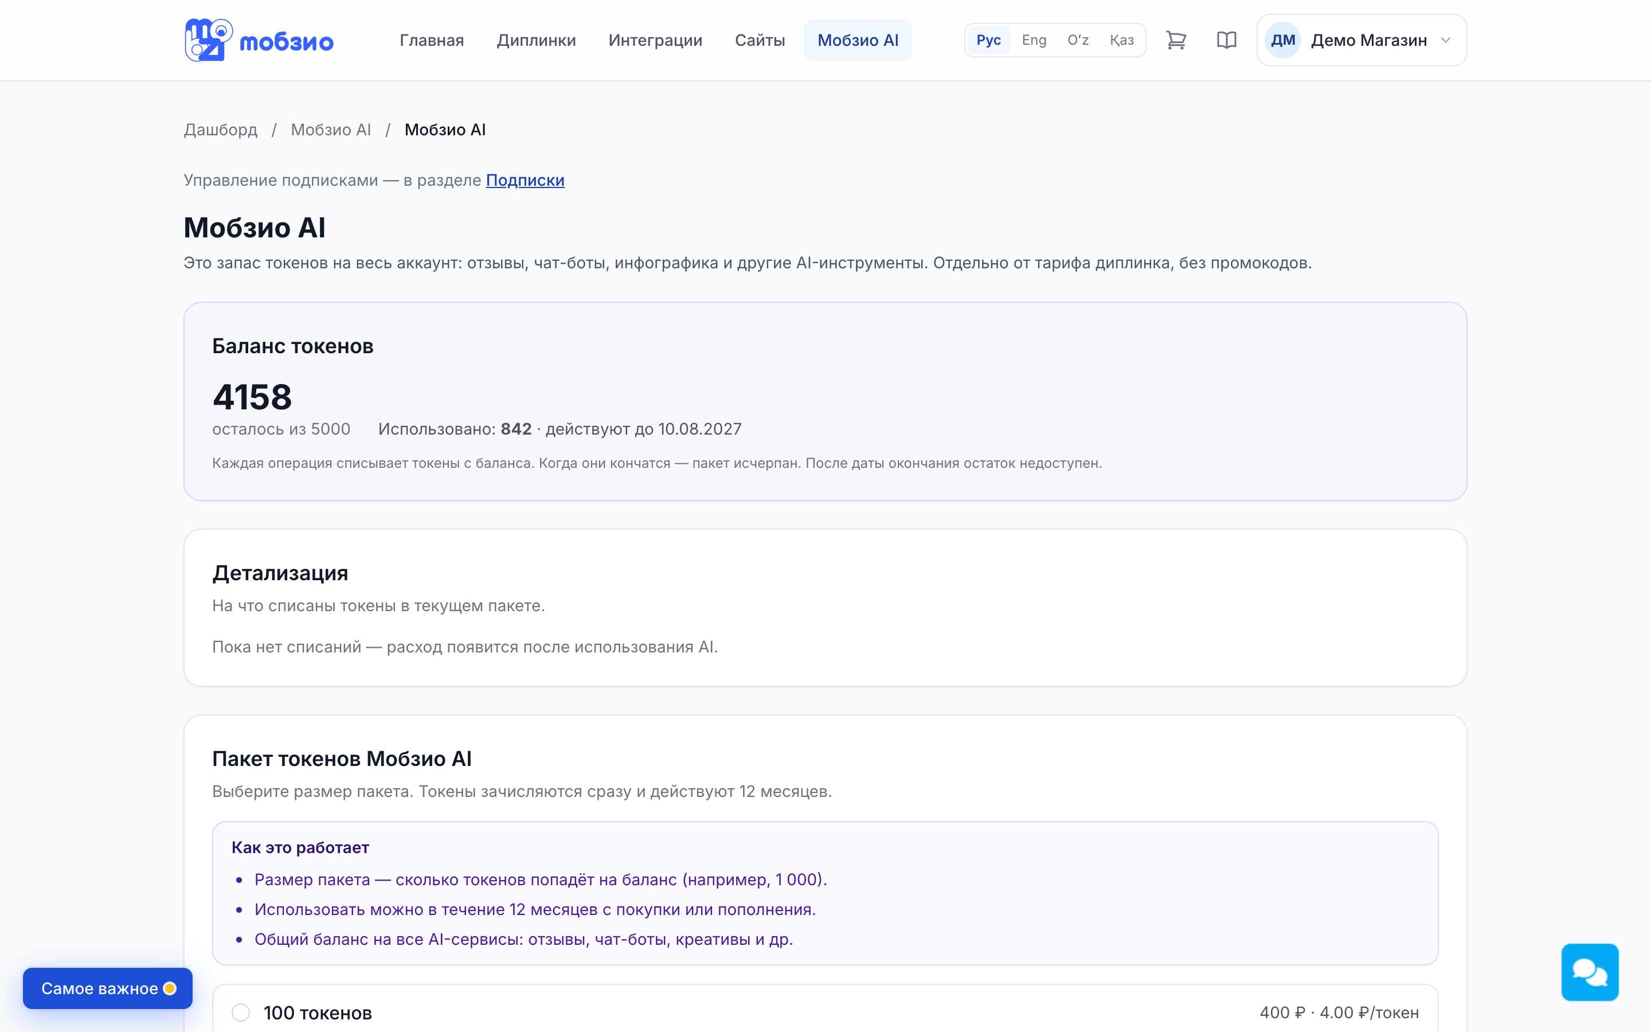Follow the Подписки link
The height and width of the screenshot is (1032, 1651).
point(525,180)
